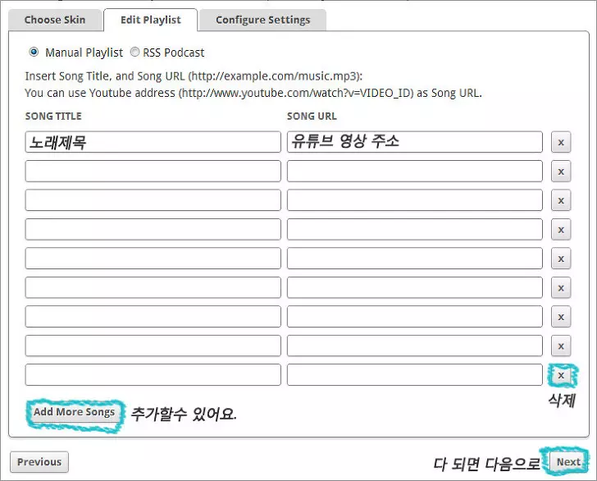Switch to the Choose Skin tab
The height and width of the screenshot is (481, 597).
click(55, 20)
